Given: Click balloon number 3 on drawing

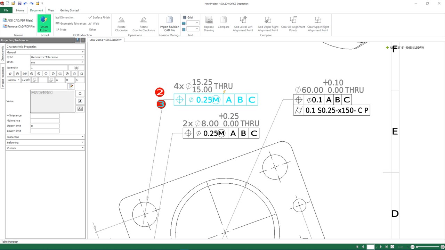Looking at the screenshot, I should 161,104.
